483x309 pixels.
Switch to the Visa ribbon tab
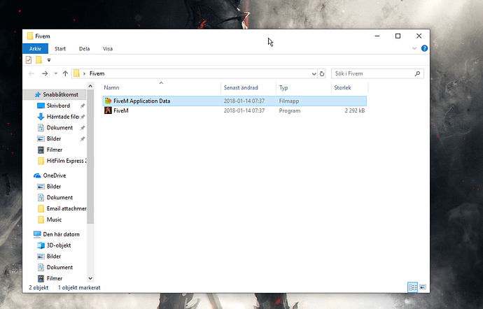coord(108,49)
